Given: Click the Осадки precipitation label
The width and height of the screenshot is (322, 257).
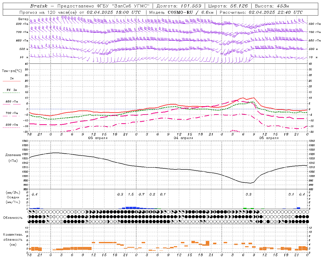Looking at the screenshot, I should coord(13,197).
